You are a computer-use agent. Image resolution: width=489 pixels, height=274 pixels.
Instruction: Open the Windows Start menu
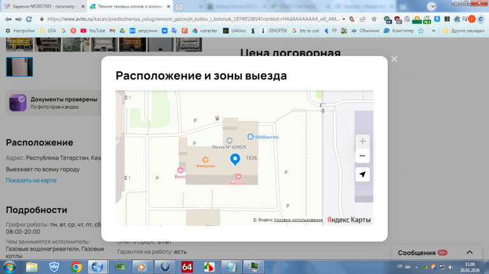coord(10,267)
